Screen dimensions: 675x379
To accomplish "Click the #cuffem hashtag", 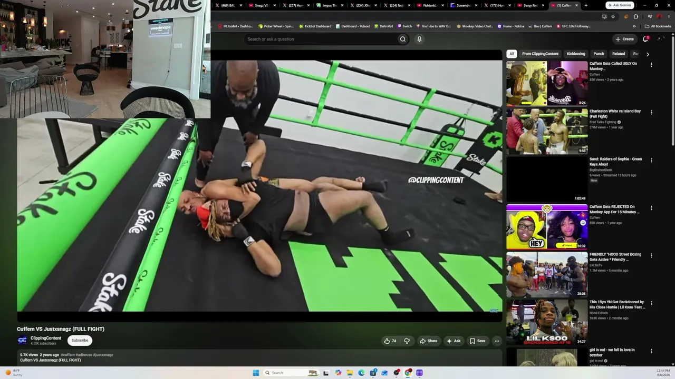I will pyautogui.click(x=67, y=355).
